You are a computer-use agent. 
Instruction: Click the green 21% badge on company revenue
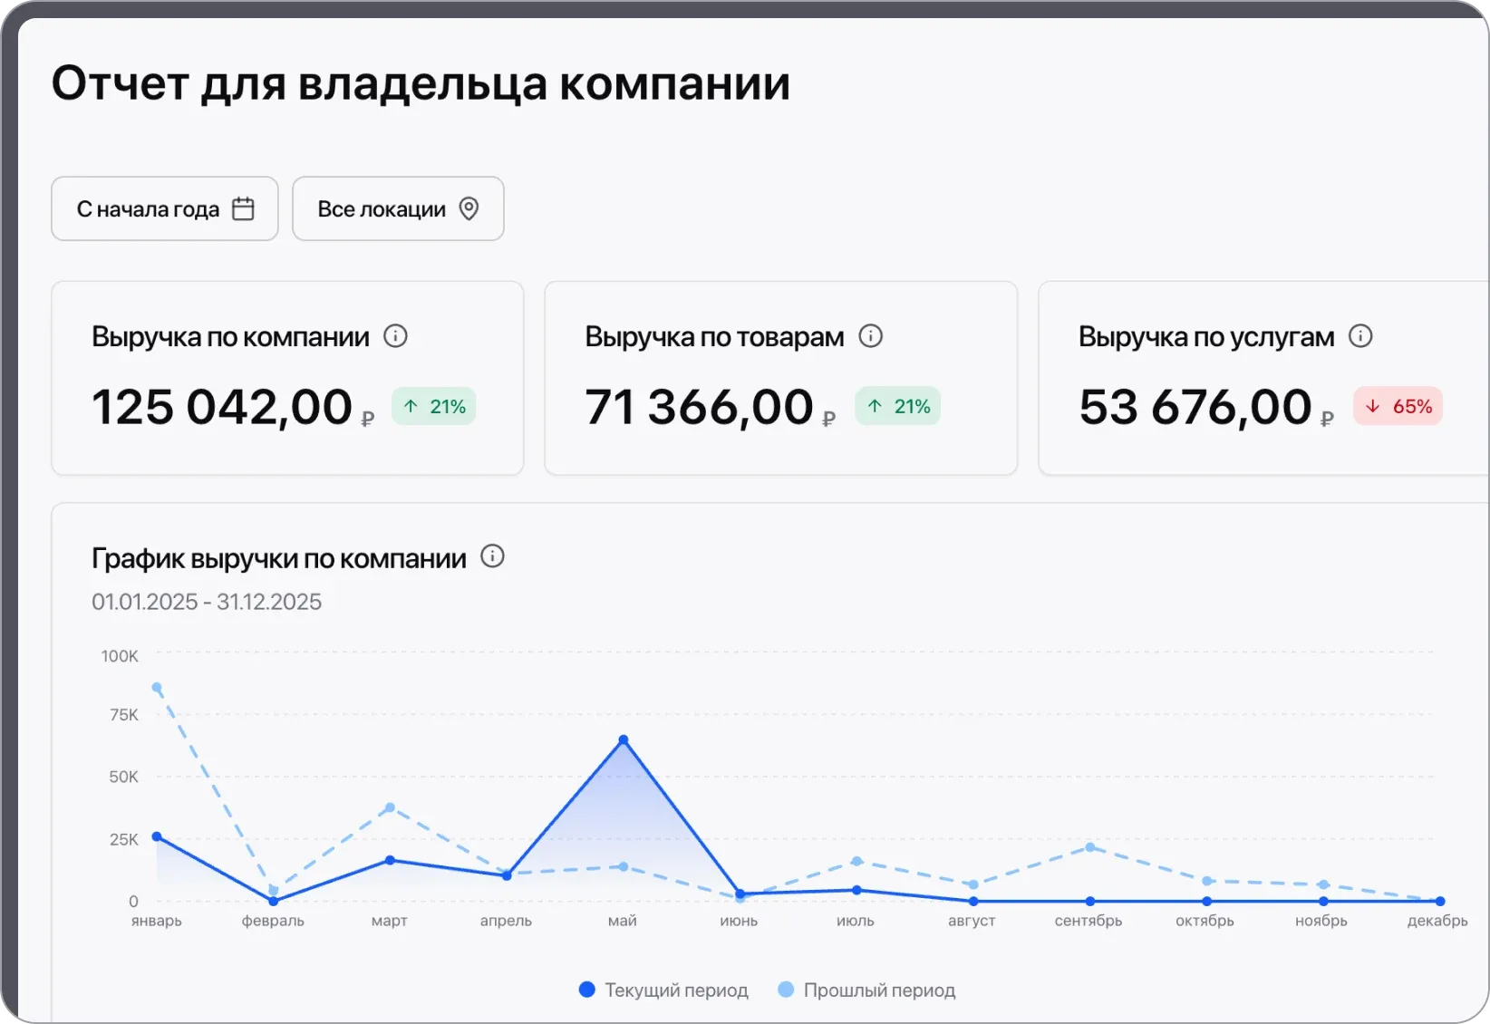point(434,406)
